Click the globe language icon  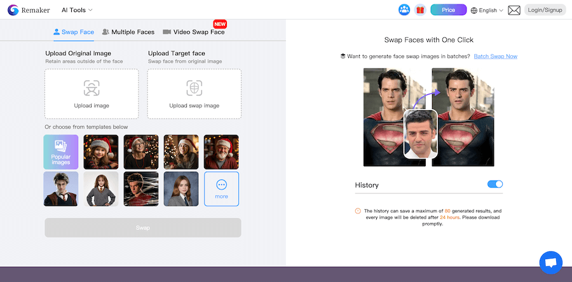[x=474, y=11]
